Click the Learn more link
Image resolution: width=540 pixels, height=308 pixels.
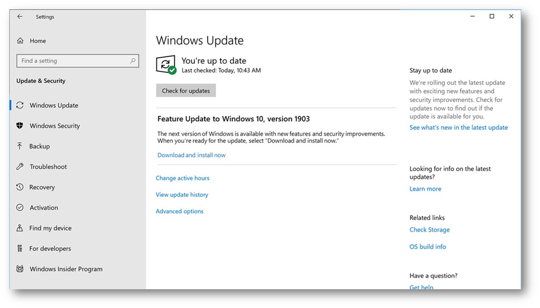point(425,189)
